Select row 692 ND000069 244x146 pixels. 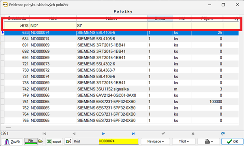point(121,51)
